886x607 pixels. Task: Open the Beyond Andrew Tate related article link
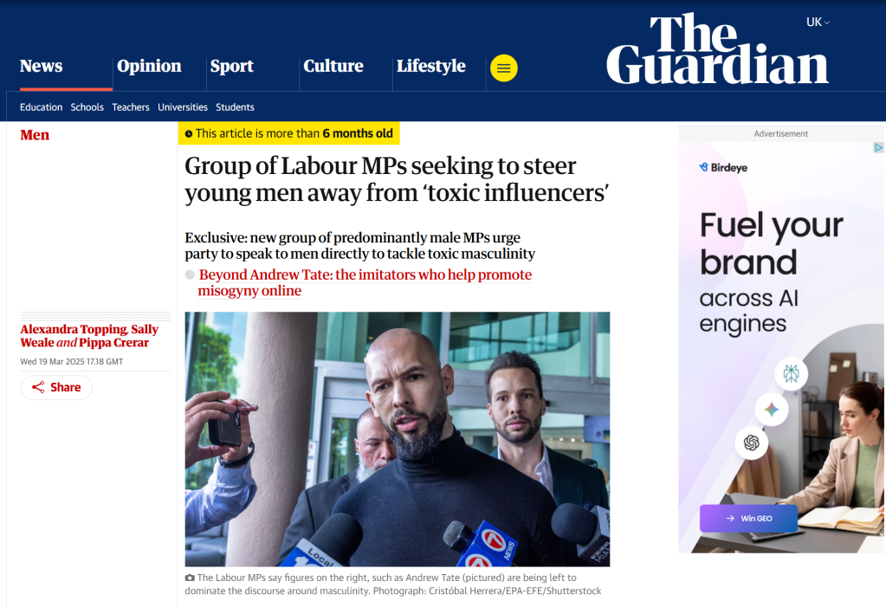[x=365, y=282]
